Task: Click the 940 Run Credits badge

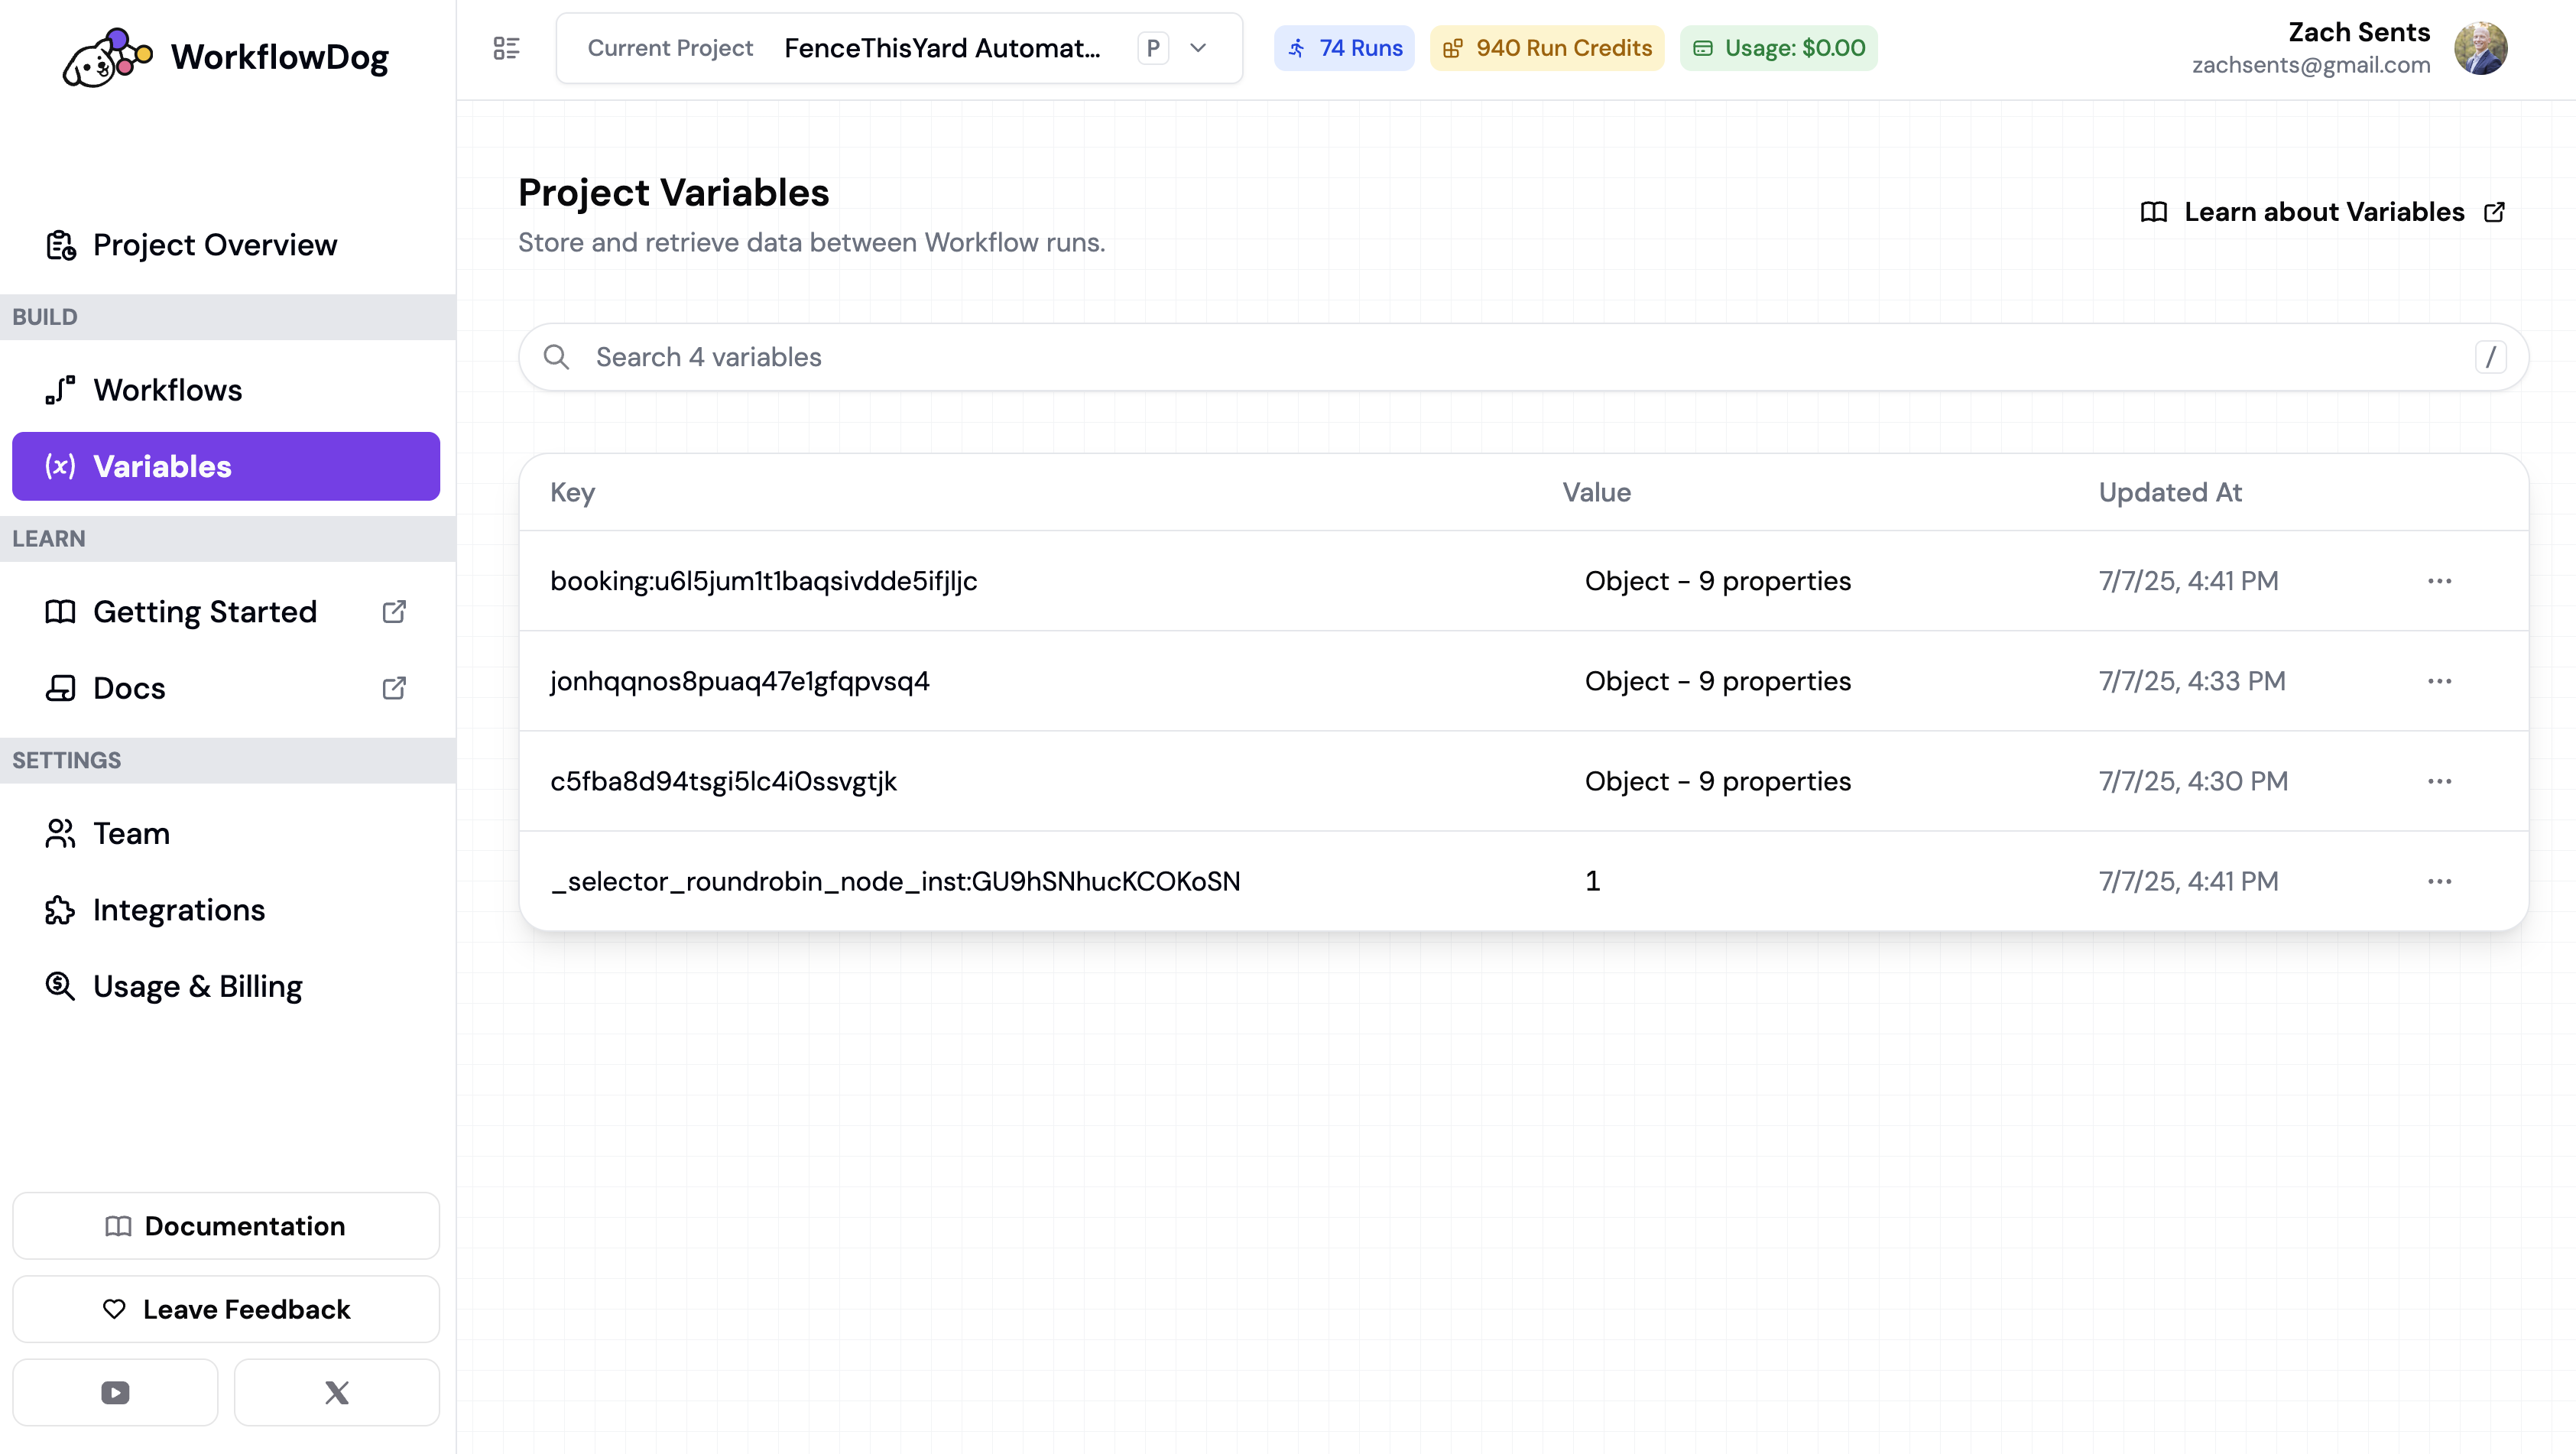Action: (1546, 48)
